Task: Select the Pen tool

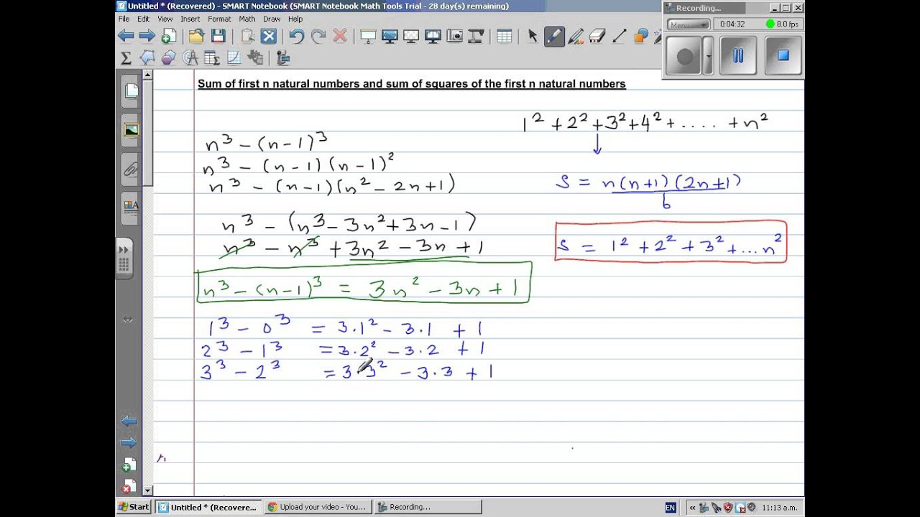Action: [x=554, y=36]
